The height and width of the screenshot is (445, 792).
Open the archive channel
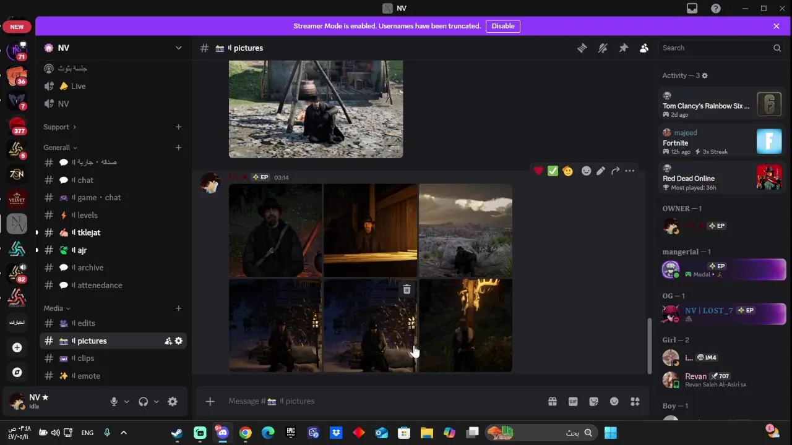114,268
